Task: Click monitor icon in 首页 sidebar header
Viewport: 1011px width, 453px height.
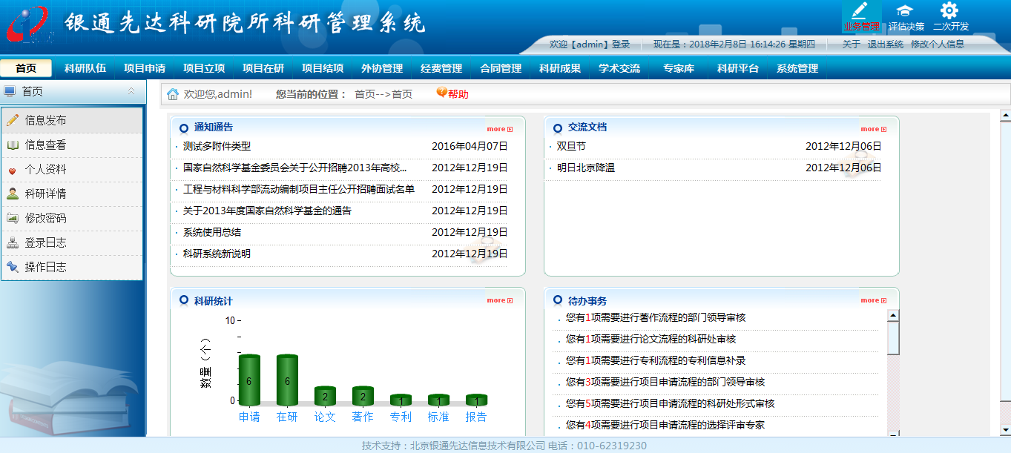Action: 10,91
